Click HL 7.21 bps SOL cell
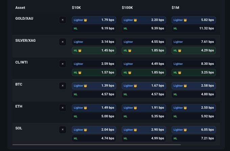This screenshot has height=151, width=230. tap(193, 138)
